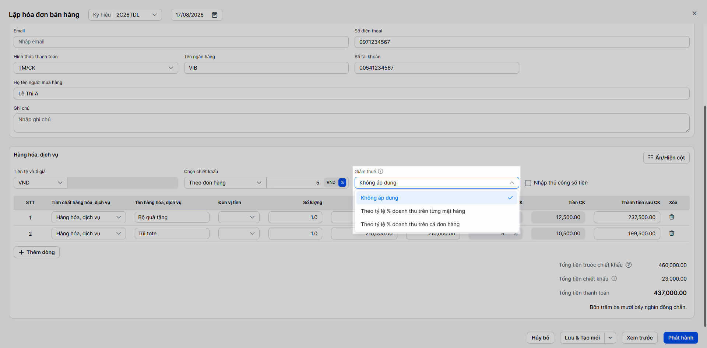Click the Xem trước preview button
Screen dimensions: 707x348
click(x=640, y=338)
